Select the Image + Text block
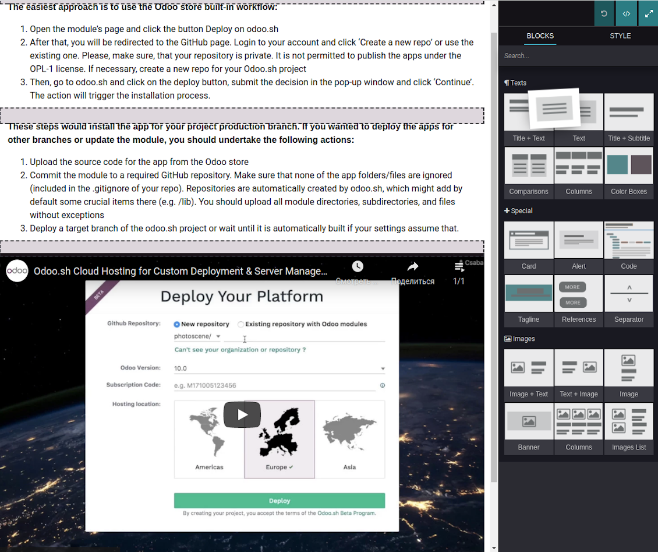The width and height of the screenshot is (658, 552). click(528, 375)
